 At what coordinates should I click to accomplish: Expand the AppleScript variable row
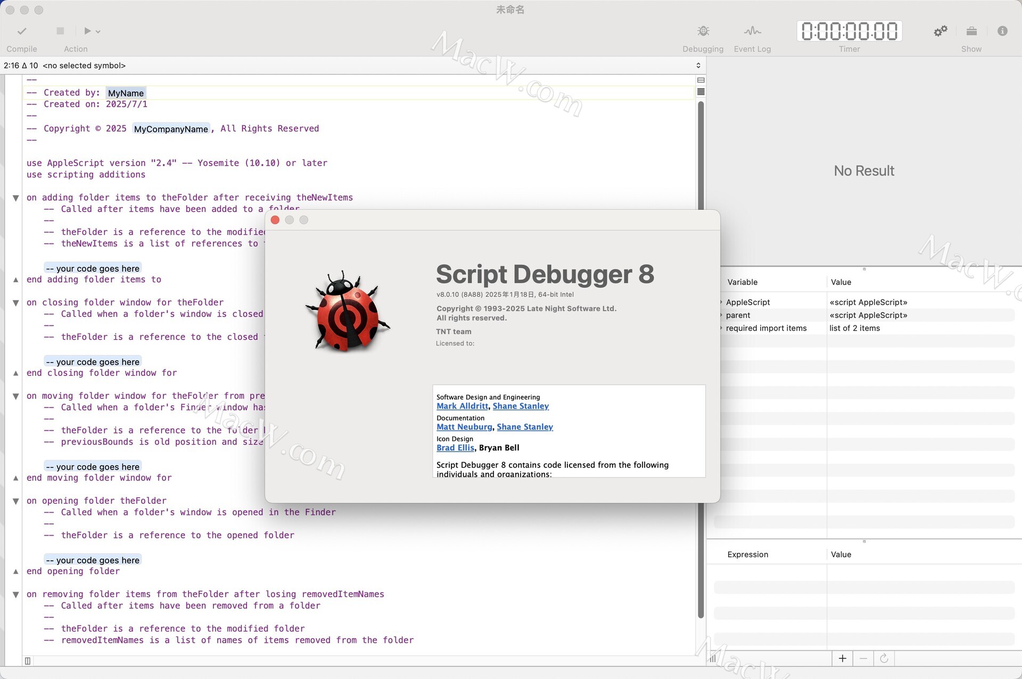pyautogui.click(x=721, y=302)
